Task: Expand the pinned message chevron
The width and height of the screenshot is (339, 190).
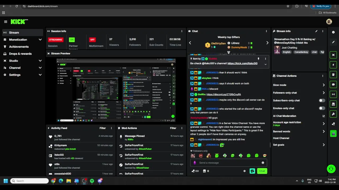Action: 265,64
